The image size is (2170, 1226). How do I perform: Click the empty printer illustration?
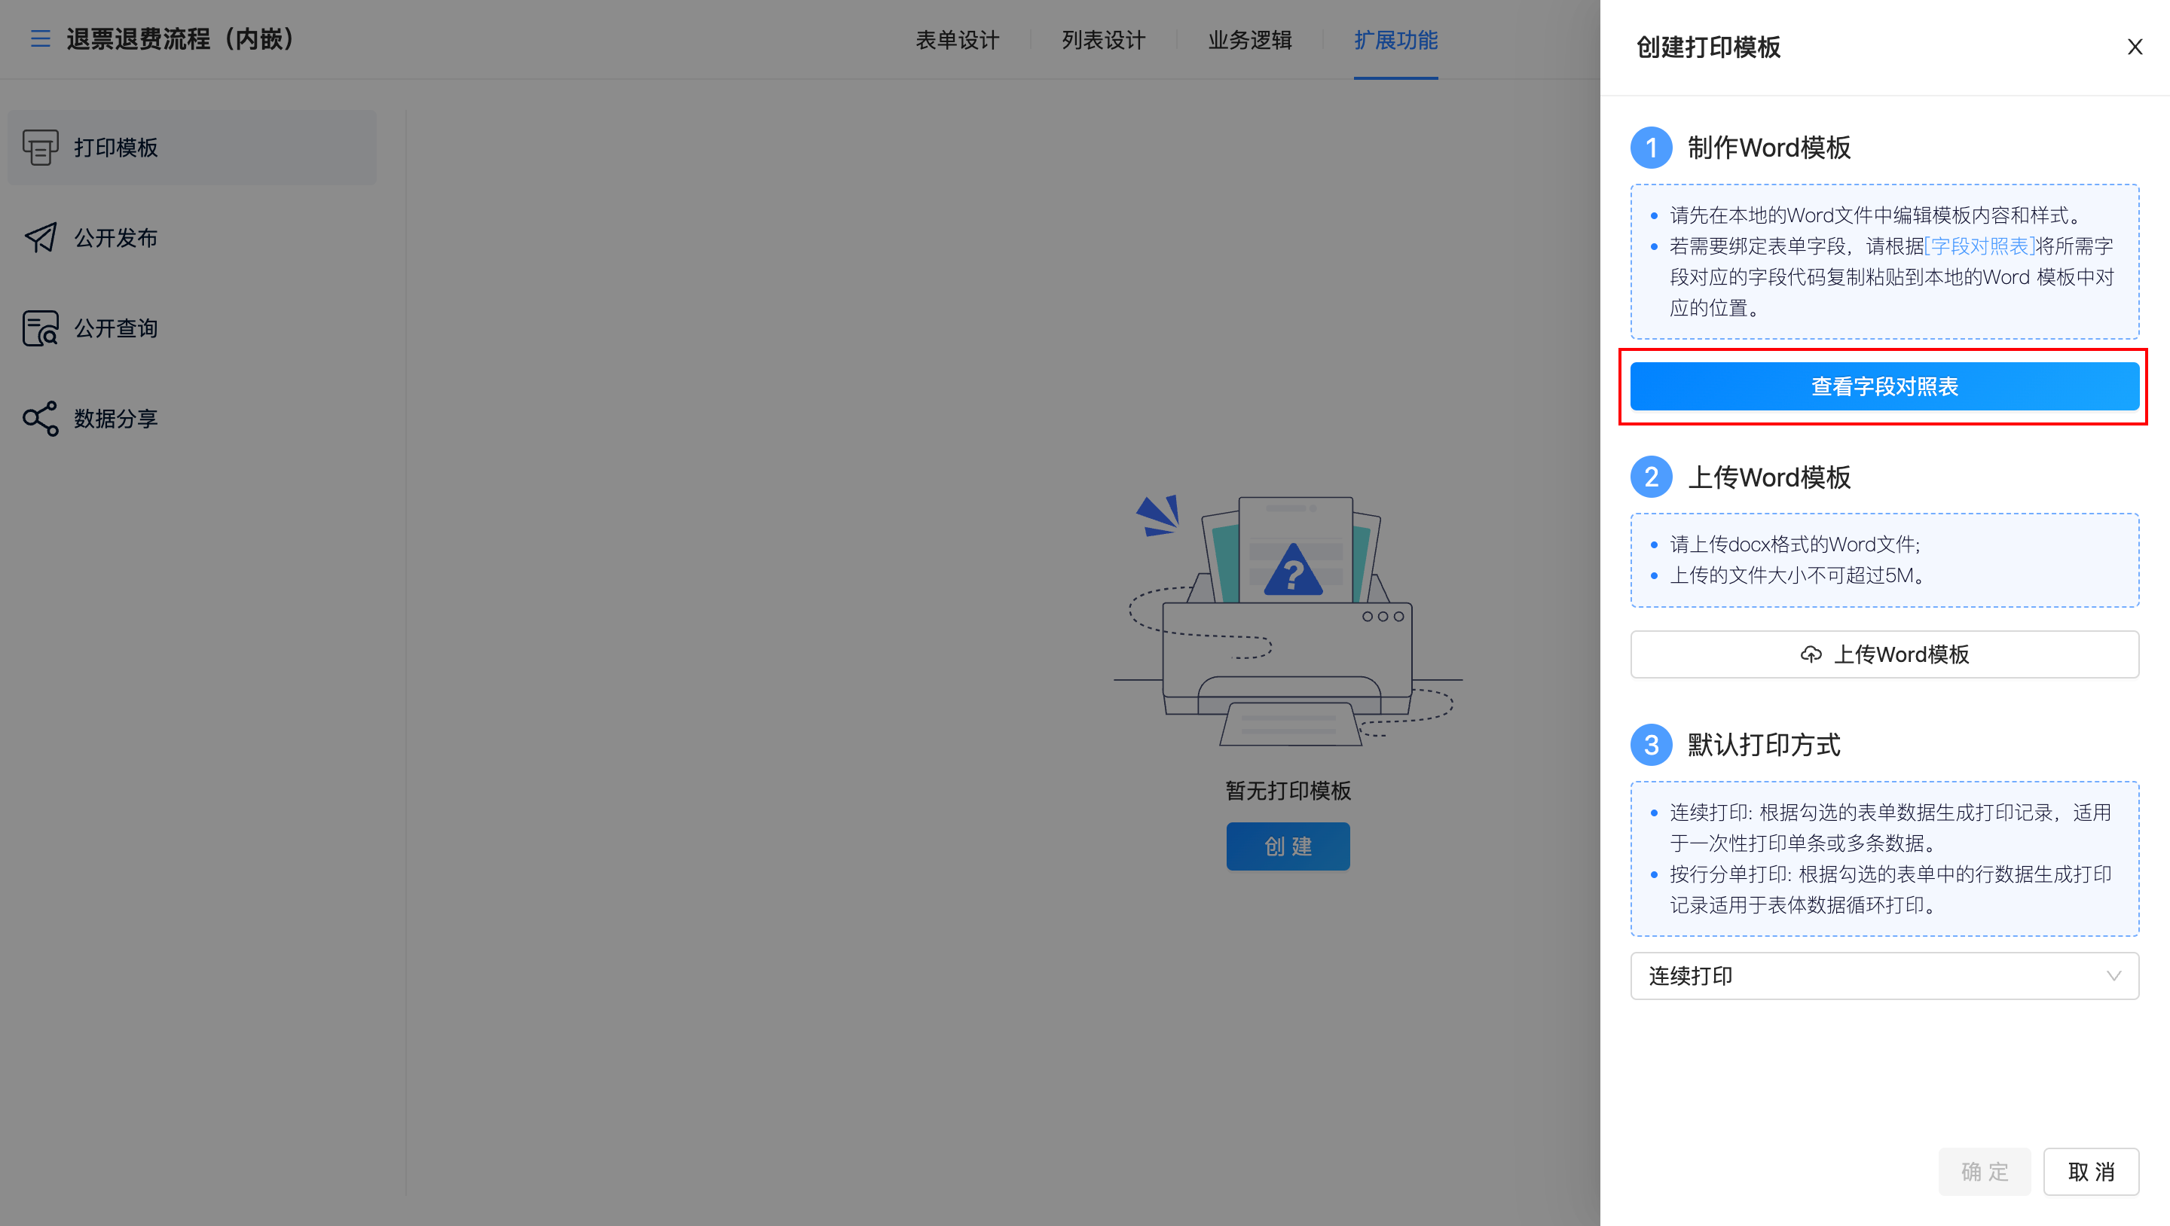pos(1288,621)
